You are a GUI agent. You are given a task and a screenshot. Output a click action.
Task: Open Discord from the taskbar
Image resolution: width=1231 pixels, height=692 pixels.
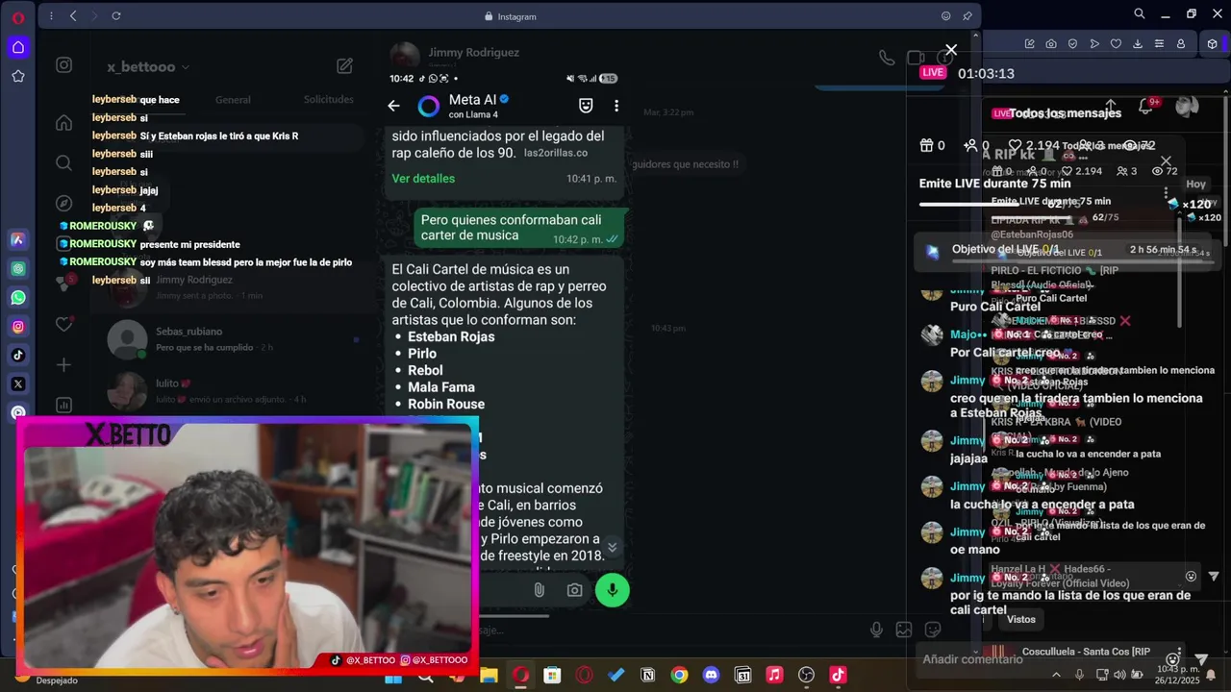711,676
